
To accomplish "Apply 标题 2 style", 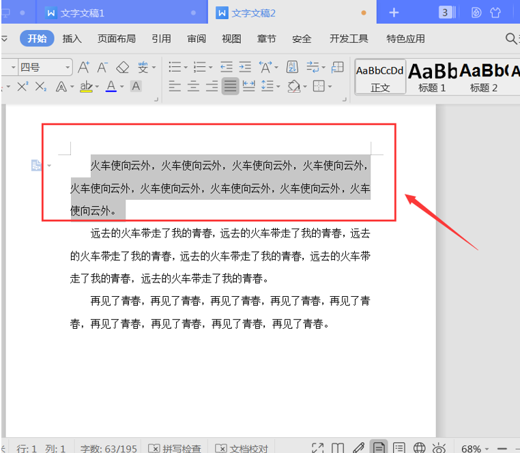I will 484,77.
